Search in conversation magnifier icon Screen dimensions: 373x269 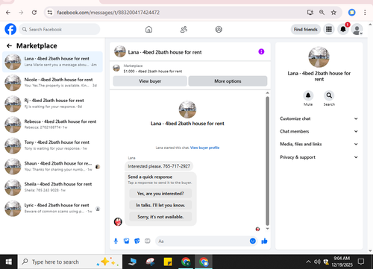pos(329,95)
